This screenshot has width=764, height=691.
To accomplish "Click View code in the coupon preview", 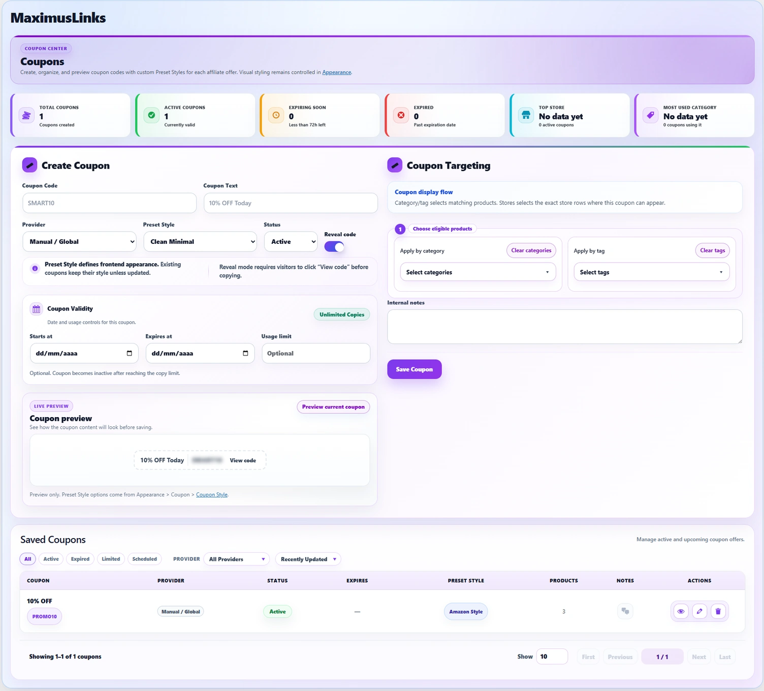I will pyautogui.click(x=243, y=461).
